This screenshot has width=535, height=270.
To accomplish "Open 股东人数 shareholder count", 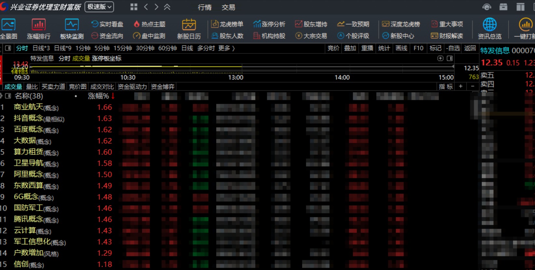I will tap(227, 36).
